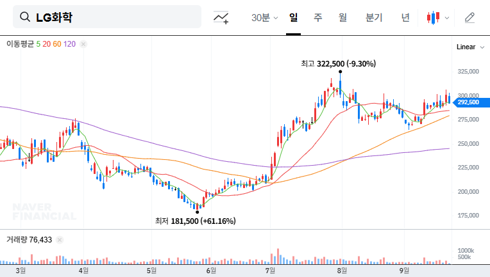
Task: Remove the 이동평균 moving average indicator
Action: pos(83,44)
